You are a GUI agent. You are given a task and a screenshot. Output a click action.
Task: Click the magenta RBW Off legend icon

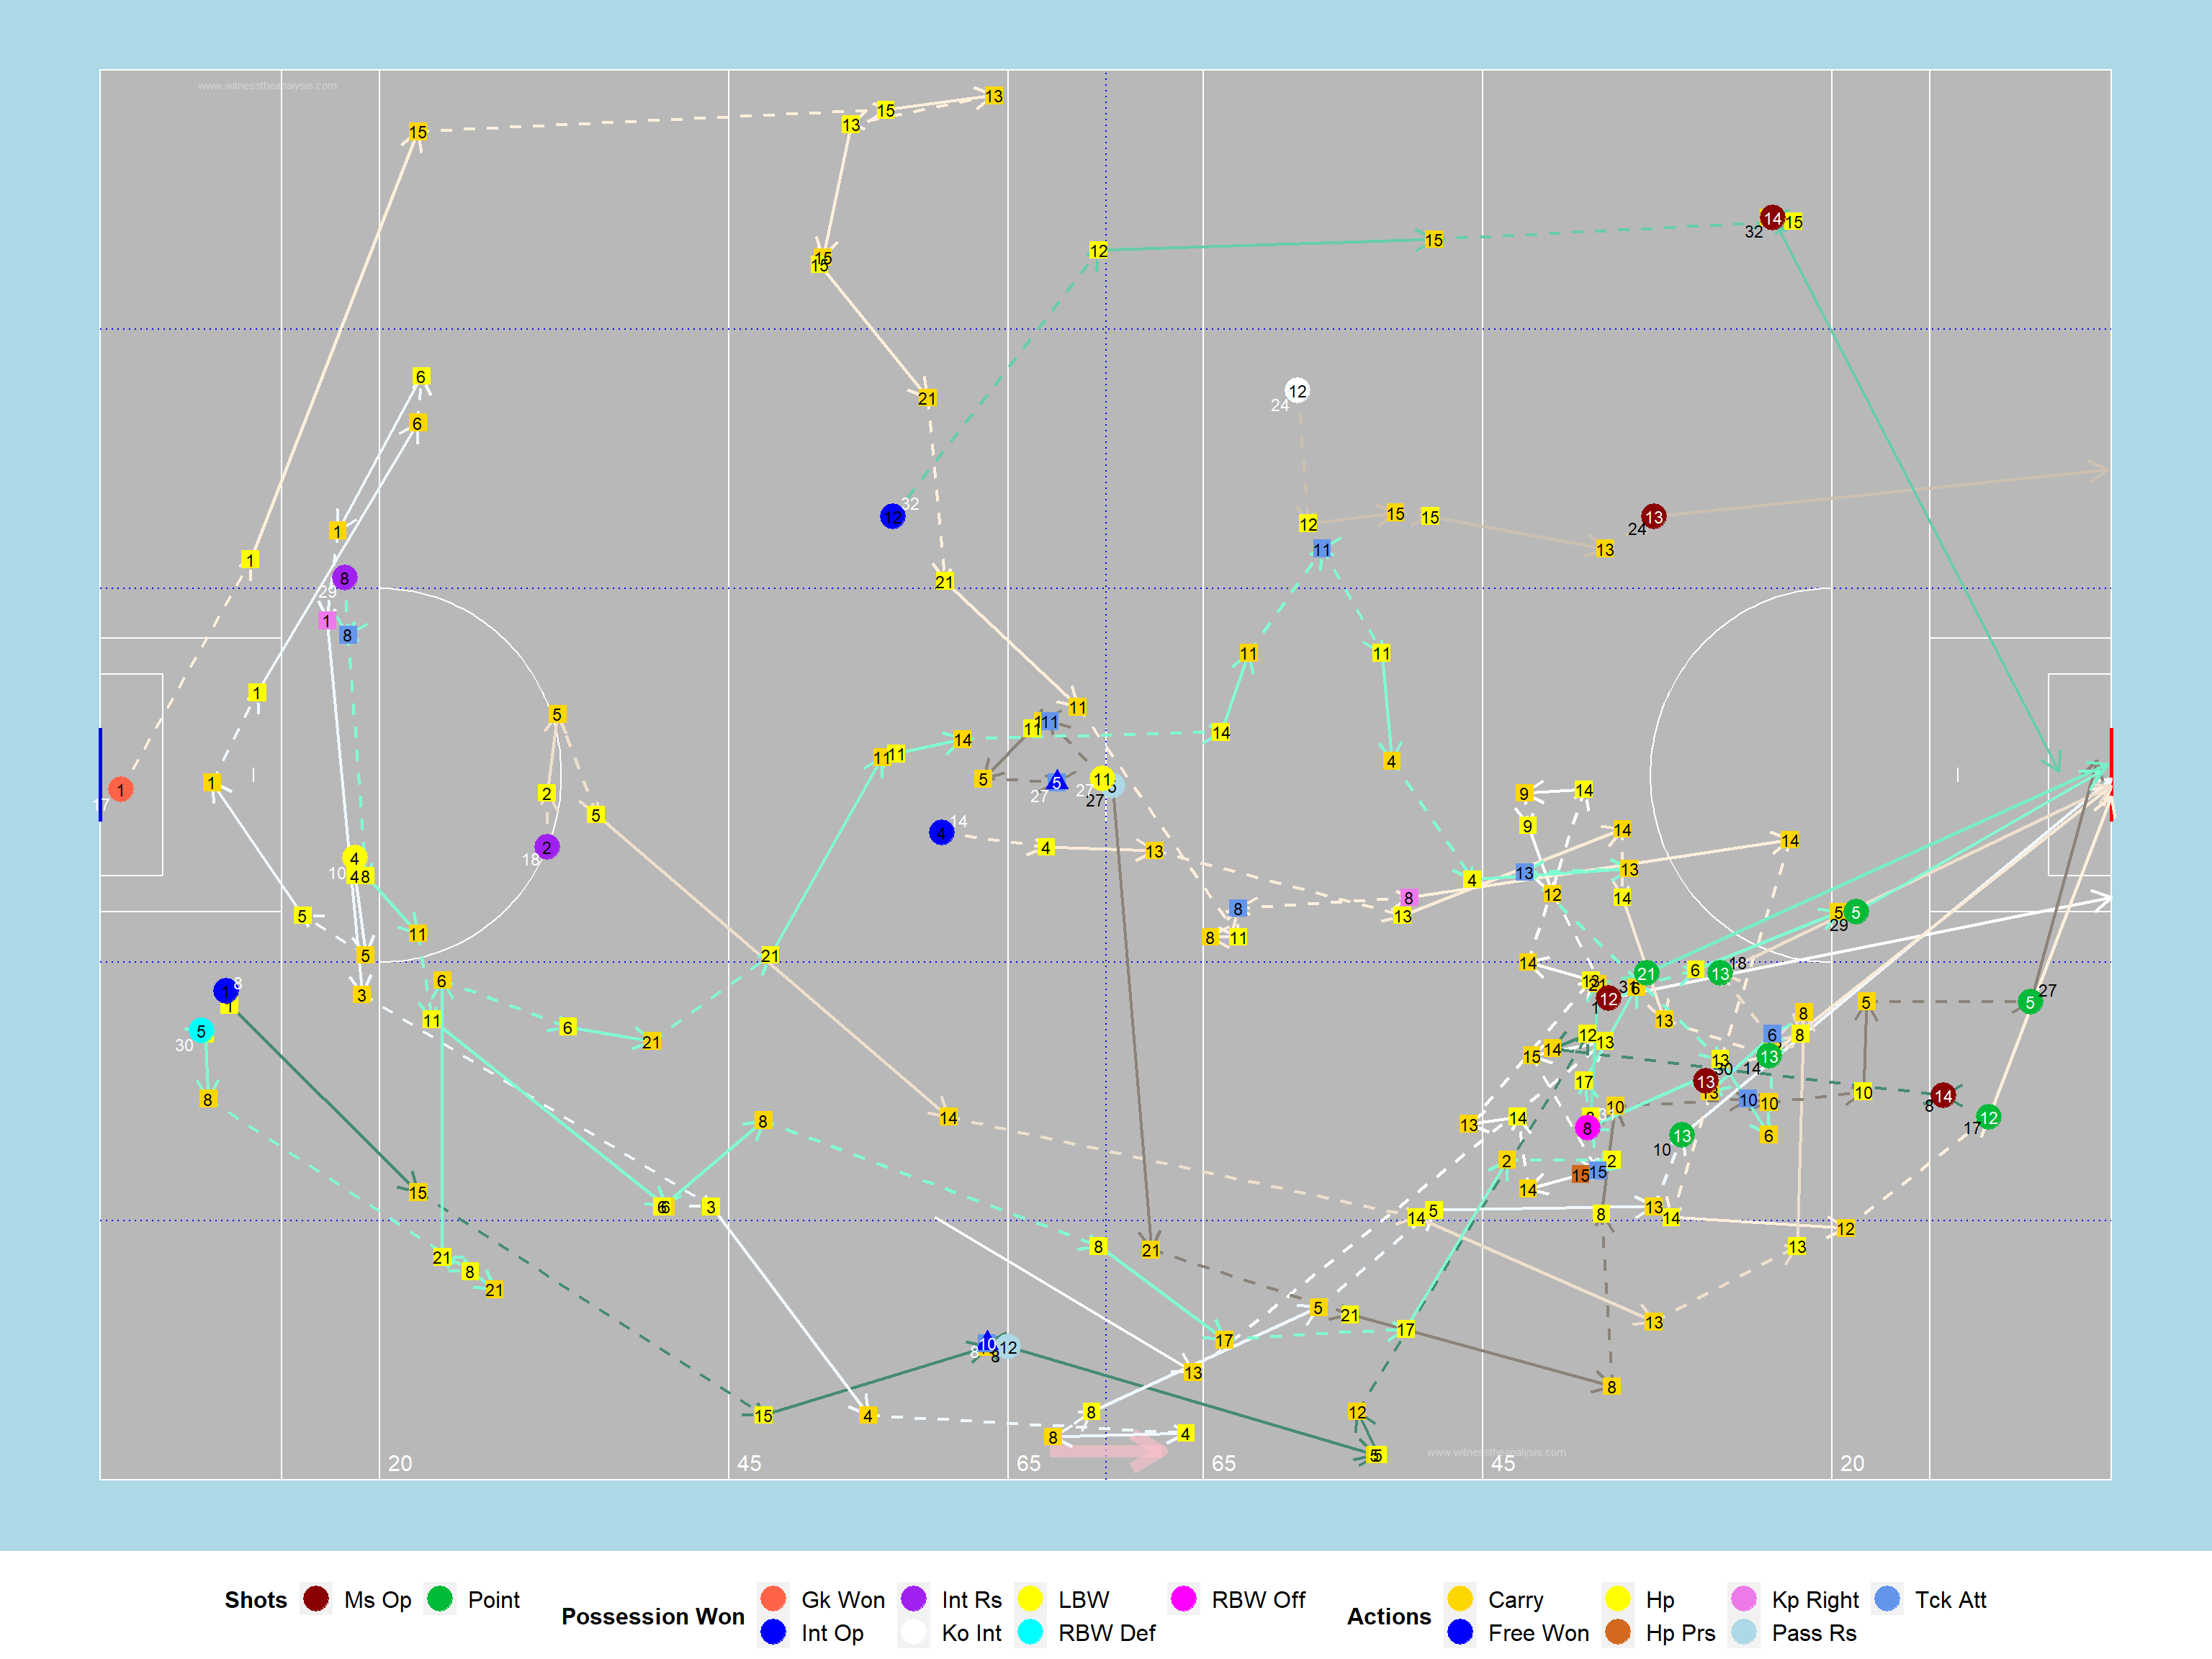[x=1183, y=1598]
